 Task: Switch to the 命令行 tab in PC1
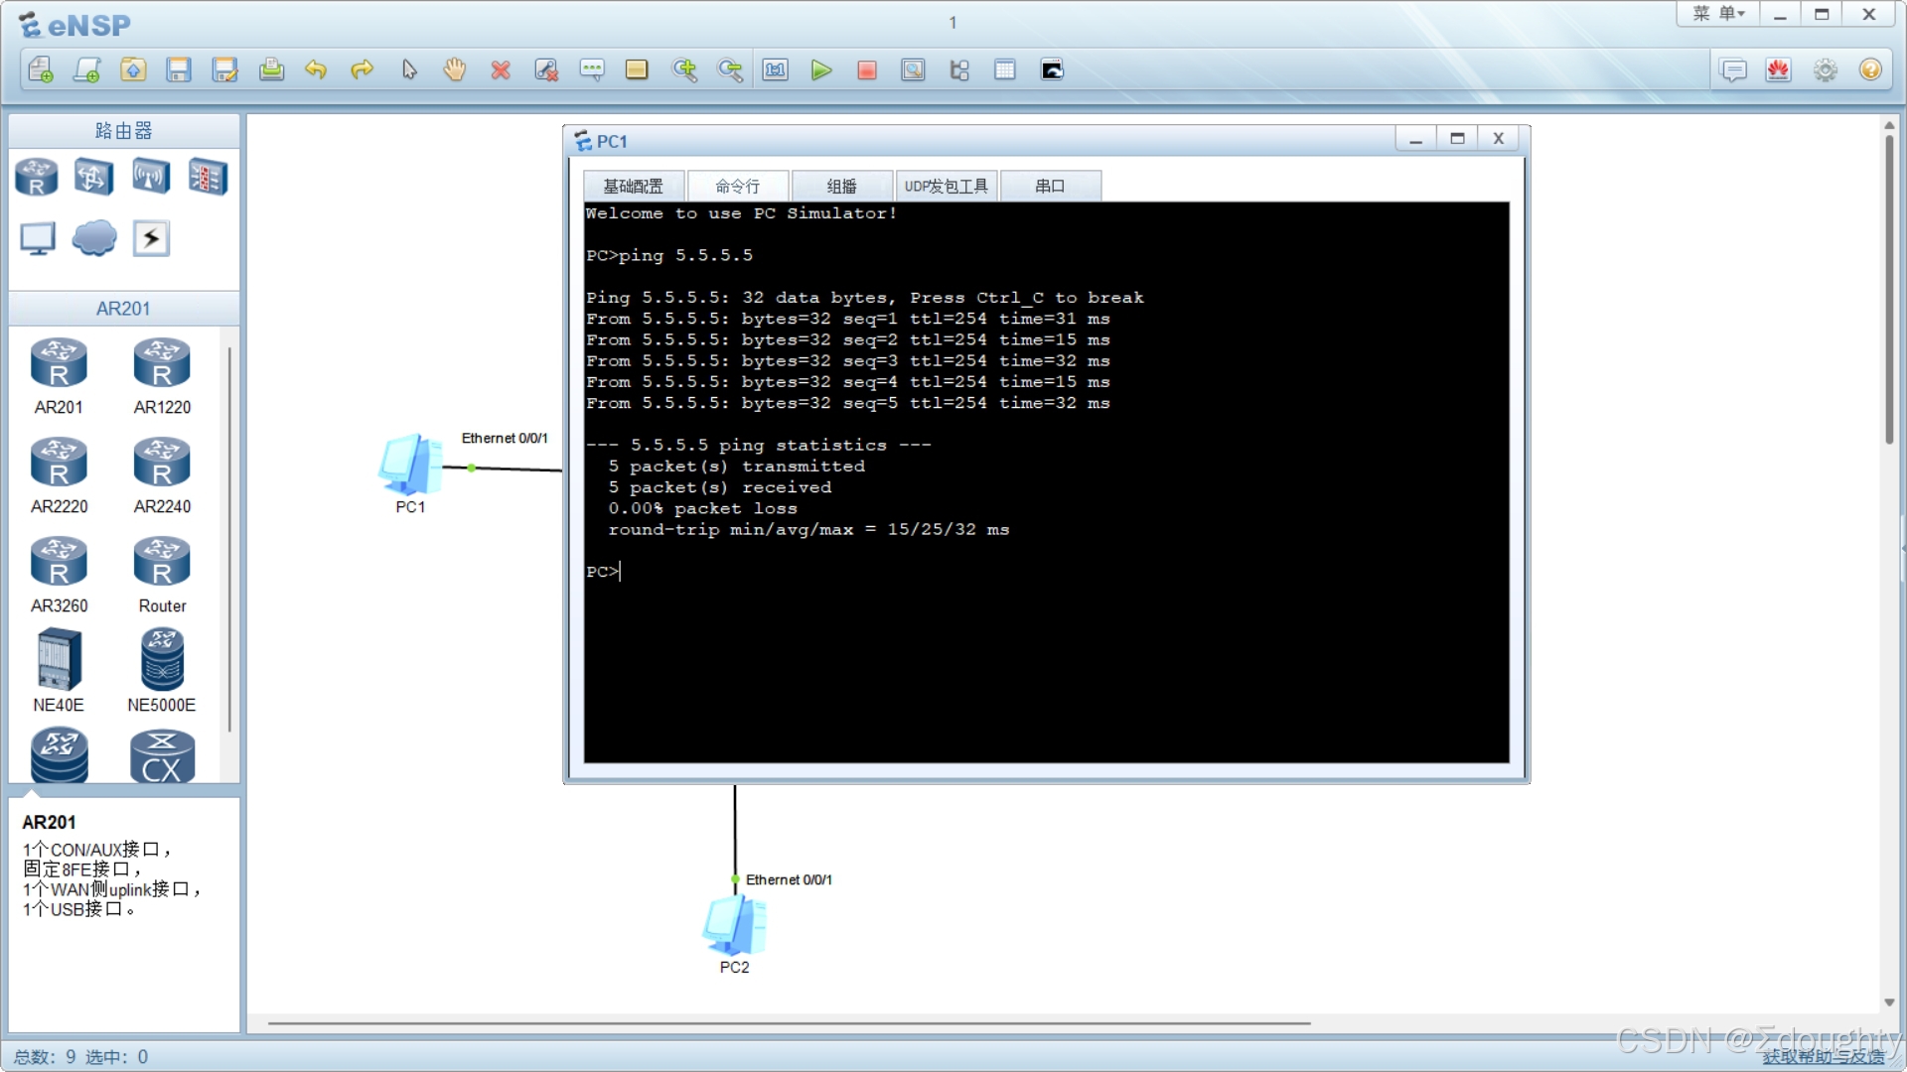click(x=738, y=186)
